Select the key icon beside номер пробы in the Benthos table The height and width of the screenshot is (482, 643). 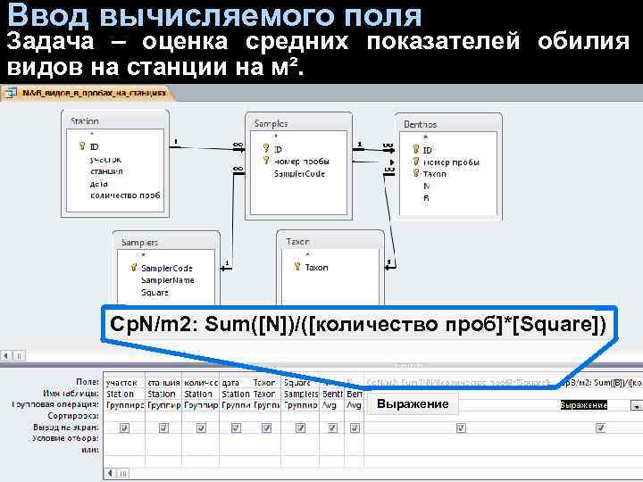pyautogui.click(x=416, y=162)
